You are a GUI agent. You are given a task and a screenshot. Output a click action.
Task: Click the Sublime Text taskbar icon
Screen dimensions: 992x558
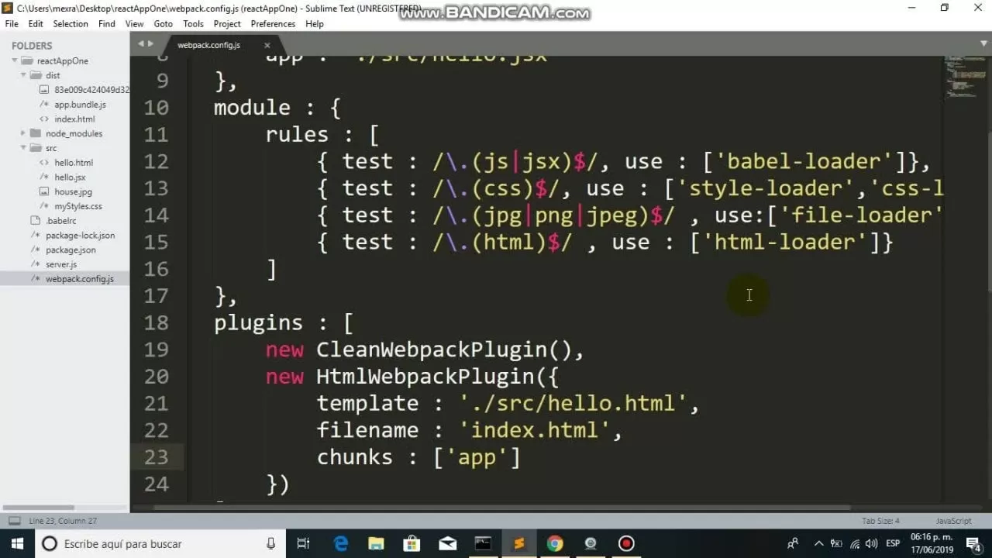click(x=518, y=543)
